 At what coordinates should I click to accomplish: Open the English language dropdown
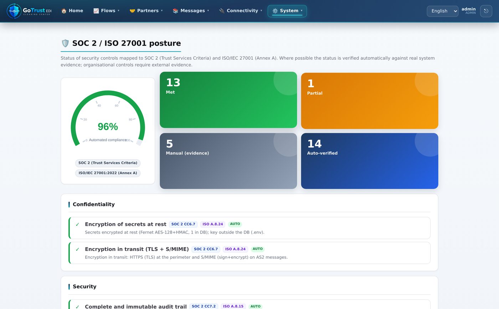[443, 11]
